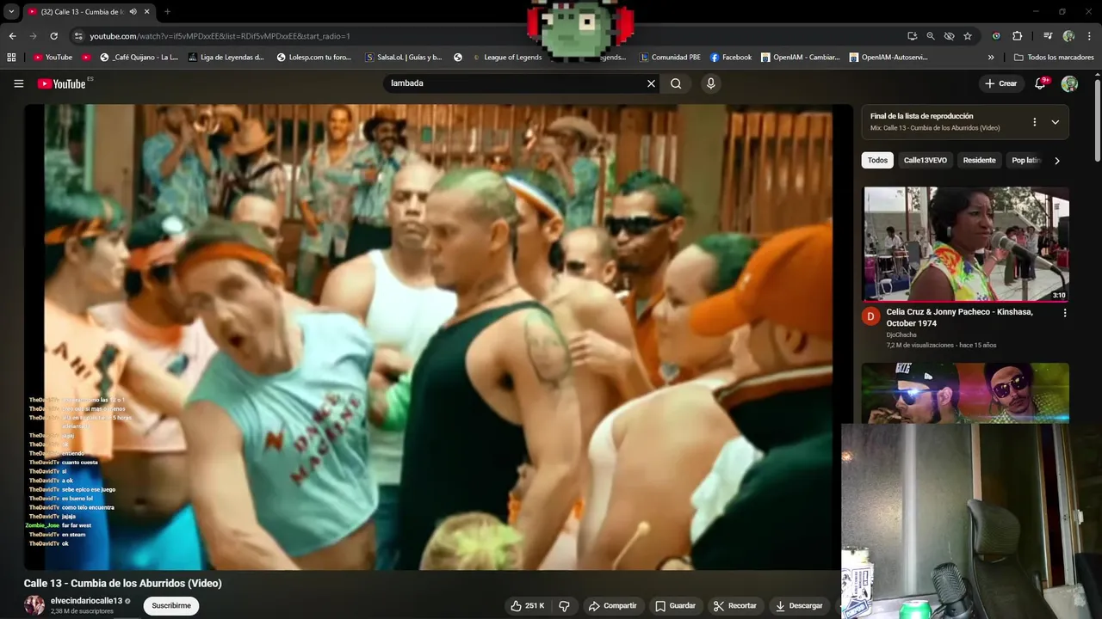Run search with the magnifier button
This screenshot has width=1102, height=619.
676,83
